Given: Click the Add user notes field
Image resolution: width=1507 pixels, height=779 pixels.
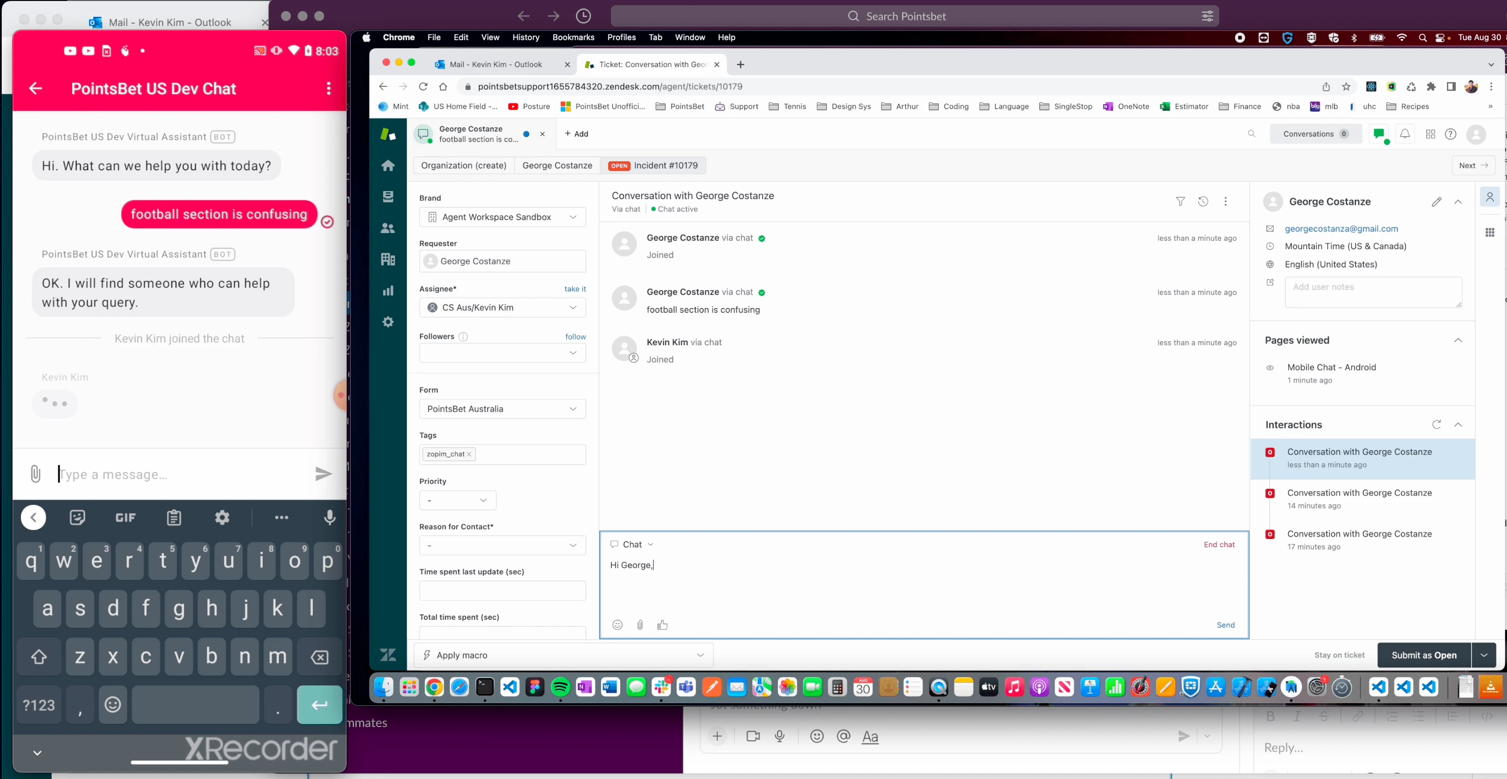Looking at the screenshot, I should tap(1373, 292).
